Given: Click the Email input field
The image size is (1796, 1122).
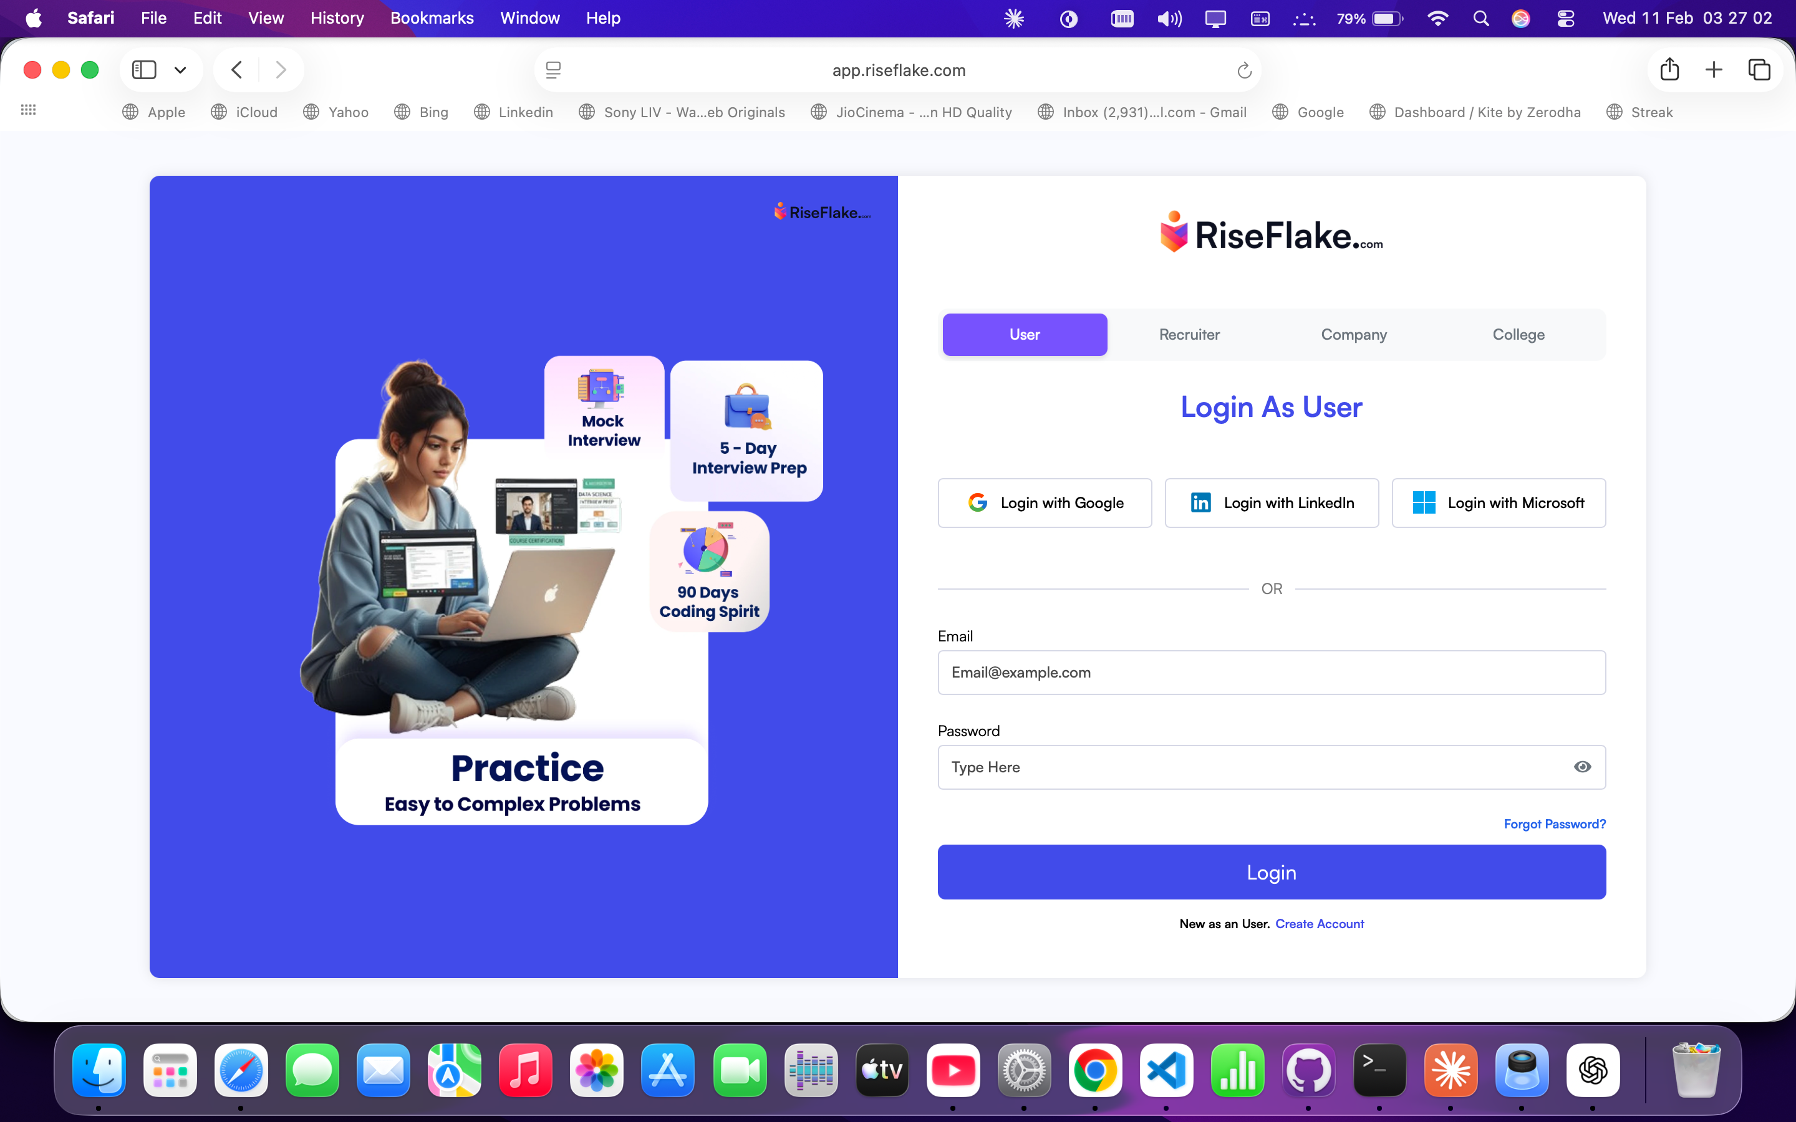Looking at the screenshot, I should click(1272, 673).
